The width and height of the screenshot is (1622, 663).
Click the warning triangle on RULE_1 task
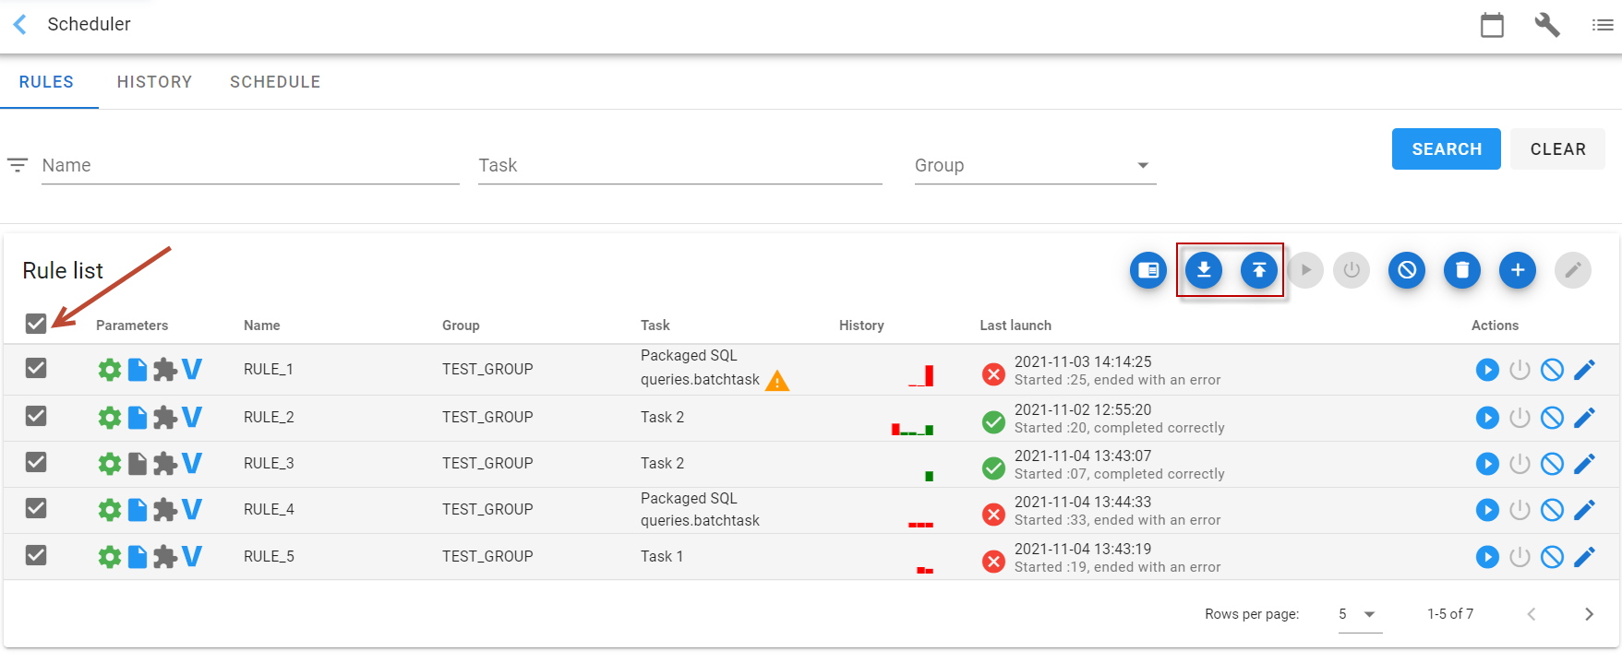coord(777,380)
